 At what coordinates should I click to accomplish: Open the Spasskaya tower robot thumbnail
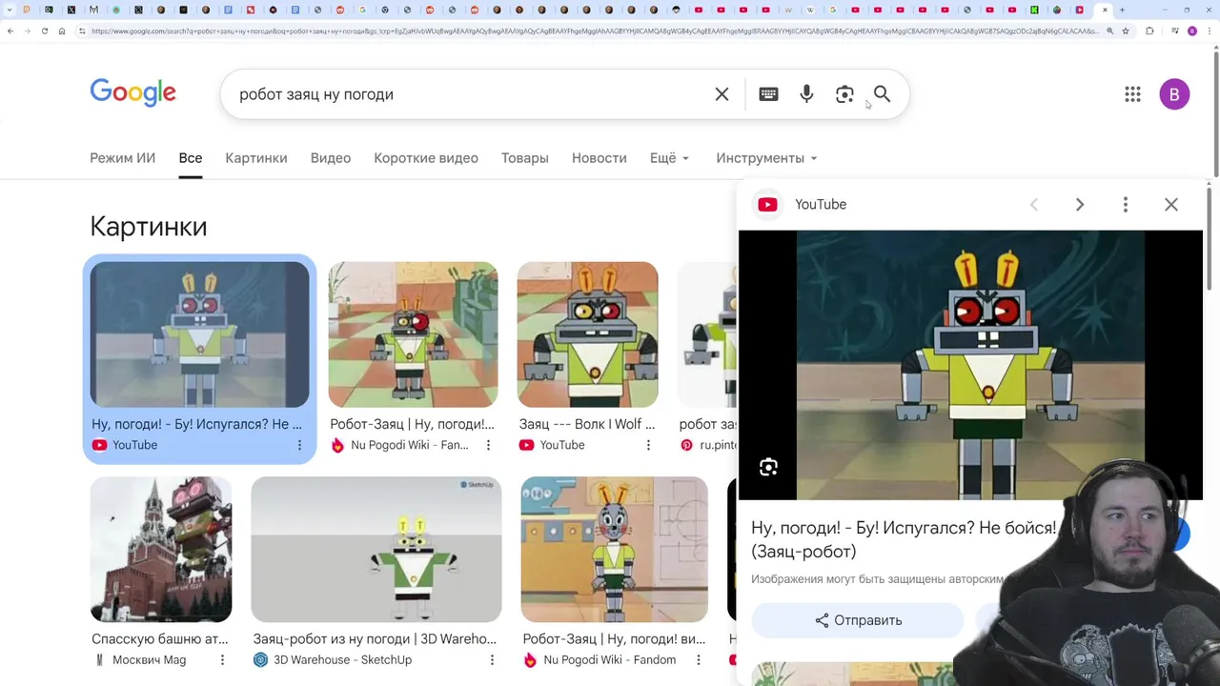click(x=161, y=550)
